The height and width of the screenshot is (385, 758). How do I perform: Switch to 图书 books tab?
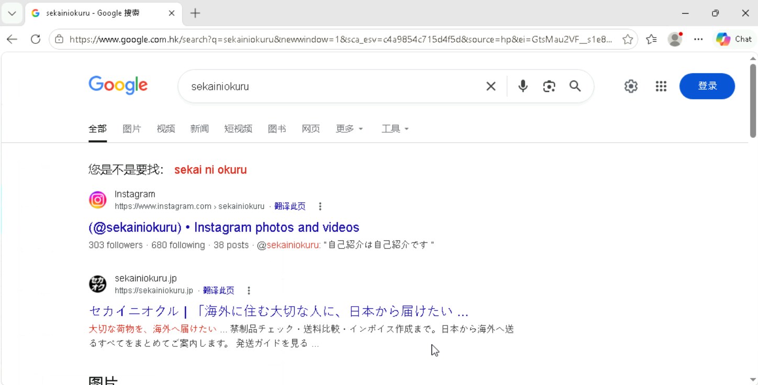[x=277, y=129]
